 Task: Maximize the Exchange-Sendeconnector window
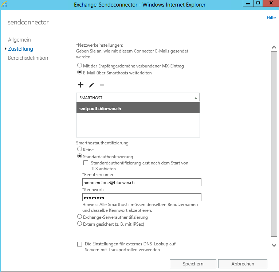[258, 3]
